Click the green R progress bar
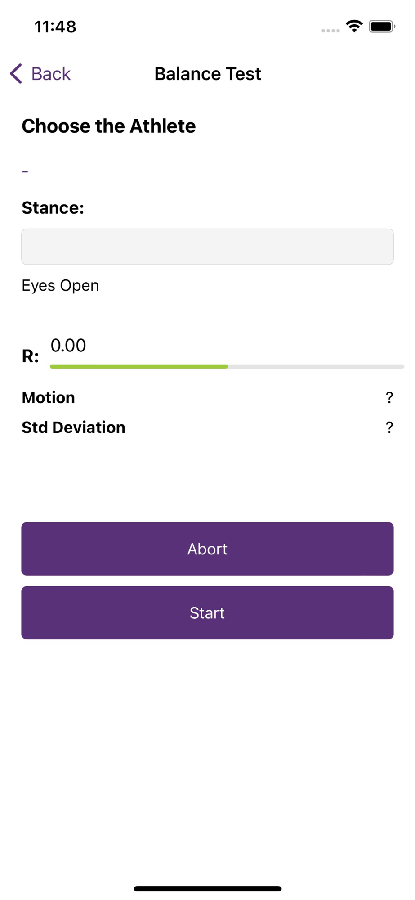The image size is (415, 900). (139, 366)
